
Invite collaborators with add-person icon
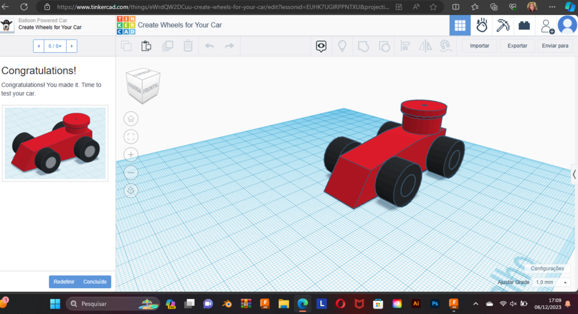coord(547,26)
